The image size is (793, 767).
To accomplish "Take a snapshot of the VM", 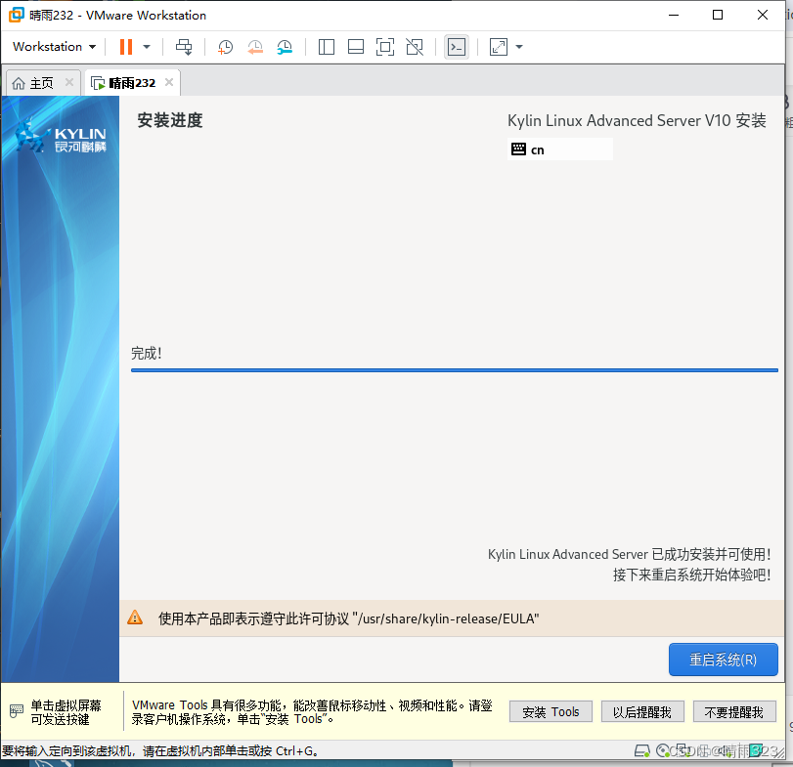I will [225, 47].
